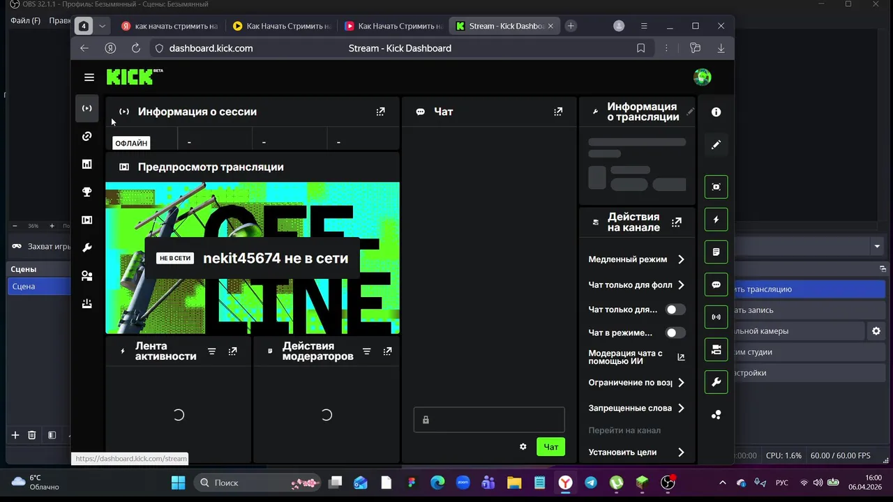Expand 'Медленный режим' option
Screen dimensions: 893x502
[x=636, y=259]
